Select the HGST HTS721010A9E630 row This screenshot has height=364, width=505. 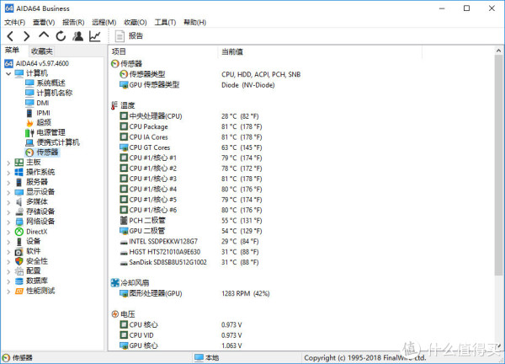(189, 252)
